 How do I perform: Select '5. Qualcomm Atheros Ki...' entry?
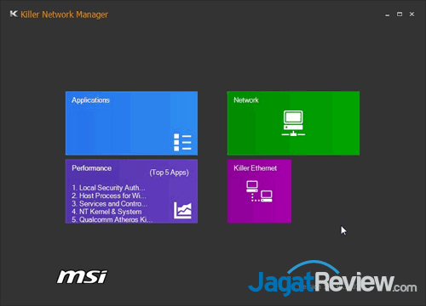(112, 219)
